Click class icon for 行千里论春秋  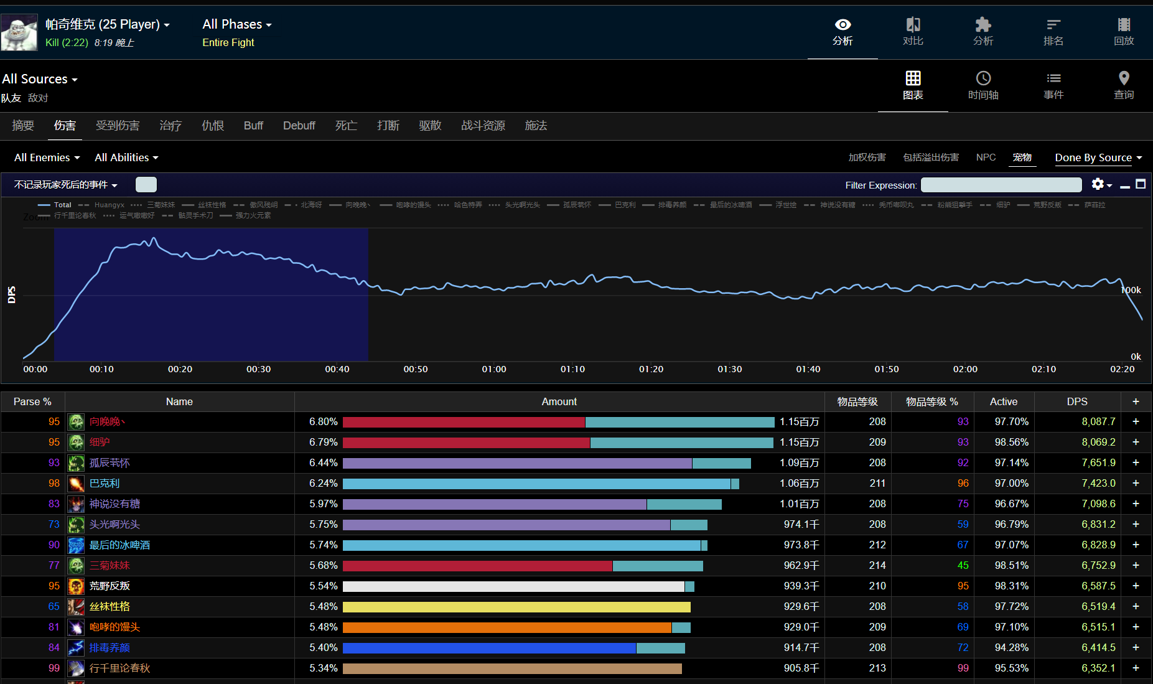(76, 668)
